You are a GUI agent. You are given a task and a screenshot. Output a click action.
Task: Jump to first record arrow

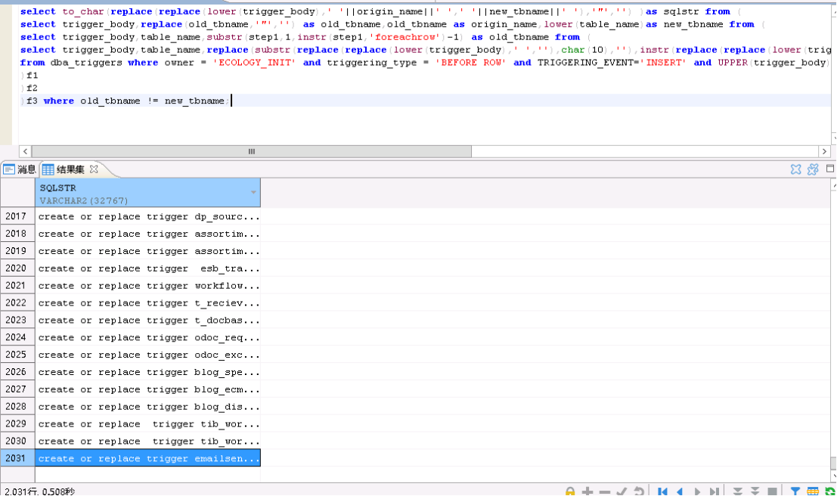662,491
